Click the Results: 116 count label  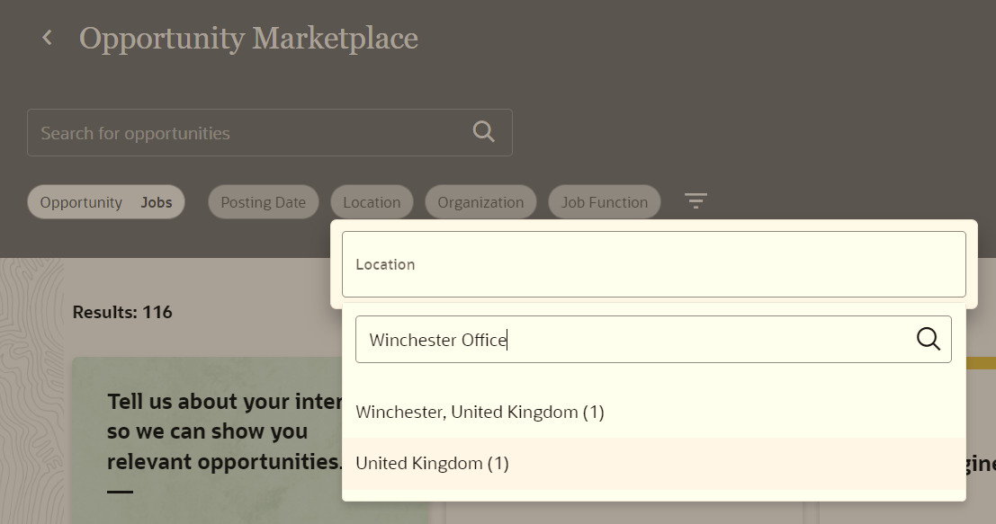click(122, 312)
